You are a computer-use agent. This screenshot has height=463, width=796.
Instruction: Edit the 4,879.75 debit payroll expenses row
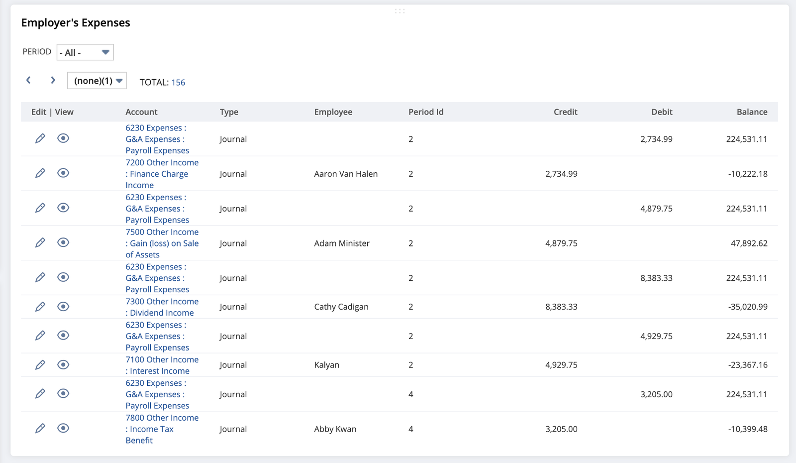point(40,208)
